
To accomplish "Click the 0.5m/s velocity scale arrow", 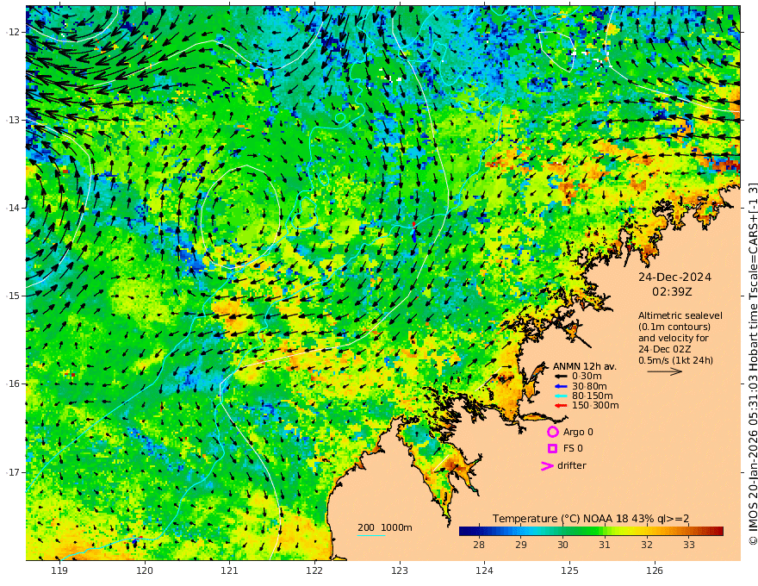I will (x=665, y=371).
